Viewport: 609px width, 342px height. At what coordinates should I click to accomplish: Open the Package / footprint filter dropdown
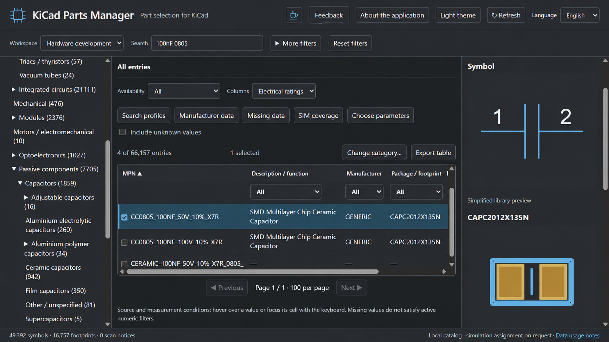tap(416, 192)
